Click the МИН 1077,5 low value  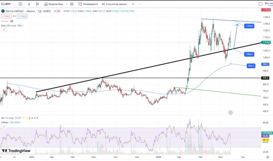(x=99, y=11)
